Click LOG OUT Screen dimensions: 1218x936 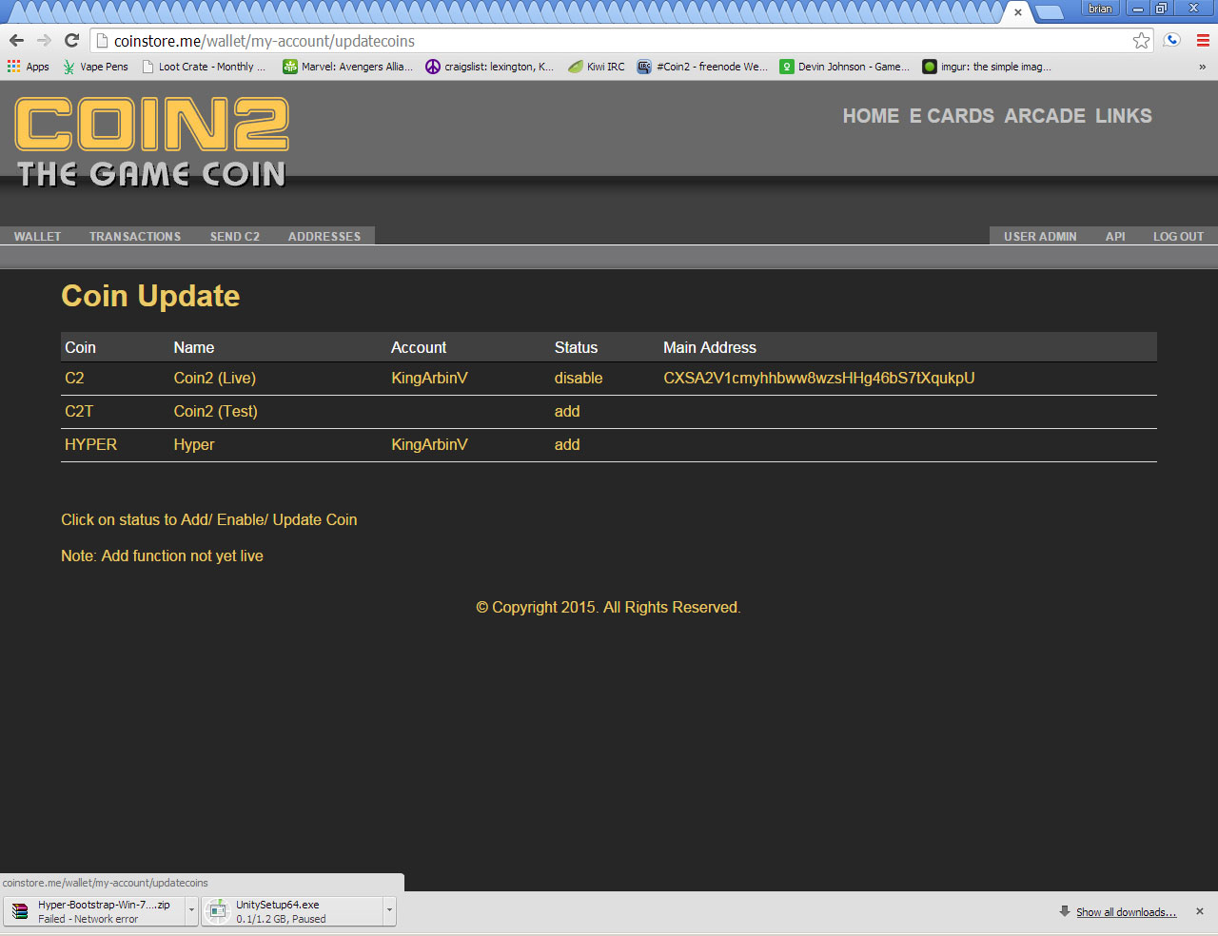point(1178,236)
